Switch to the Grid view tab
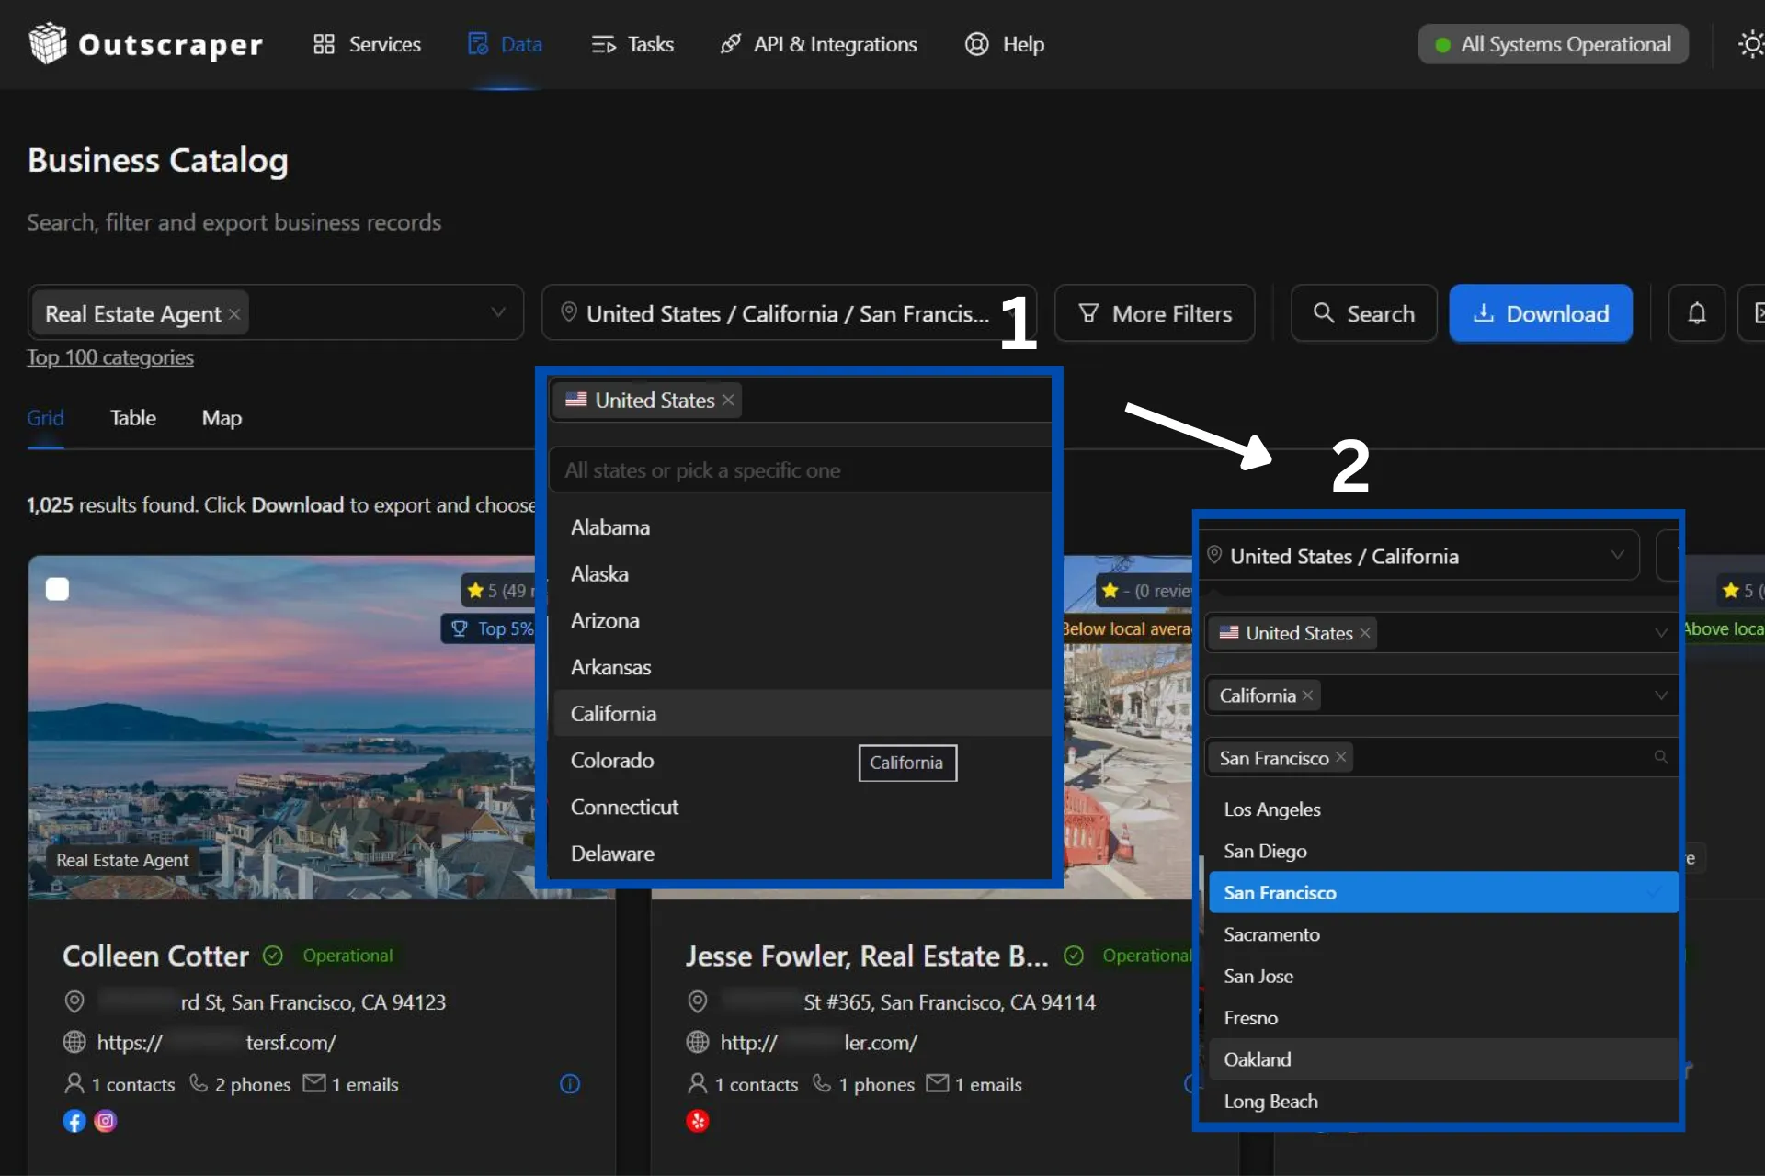This screenshot has height=1176, width=1765. [x=45, y=418]
